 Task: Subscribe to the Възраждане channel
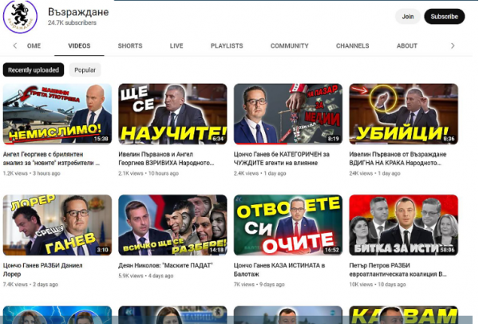point(444,16)
